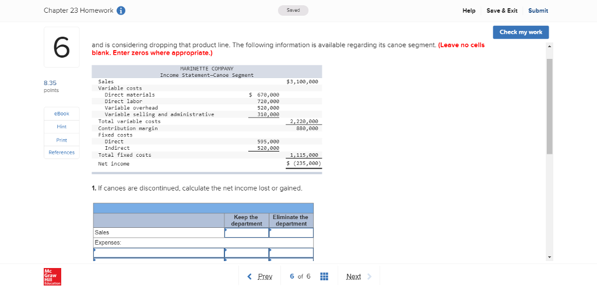This screenshot has height=289, width=597.
Task: Open the Hint for this question
Action: (x=61, y=126)
